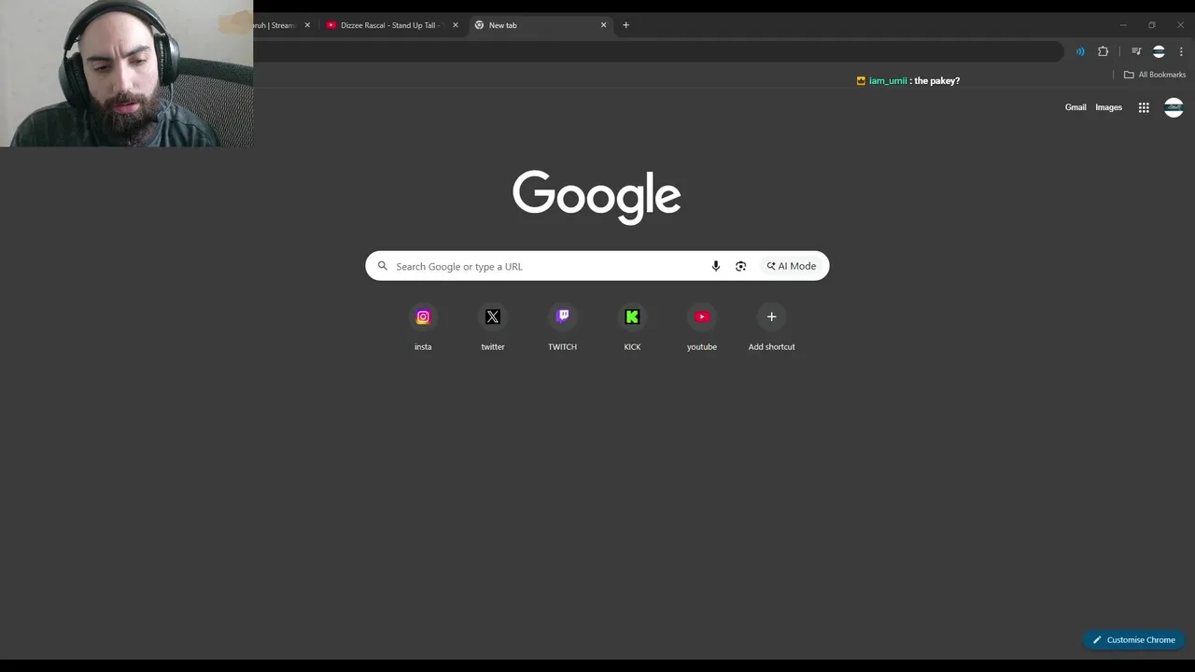Open the Images link
The image size is (1195, 672).
(x=1108, y=107)
